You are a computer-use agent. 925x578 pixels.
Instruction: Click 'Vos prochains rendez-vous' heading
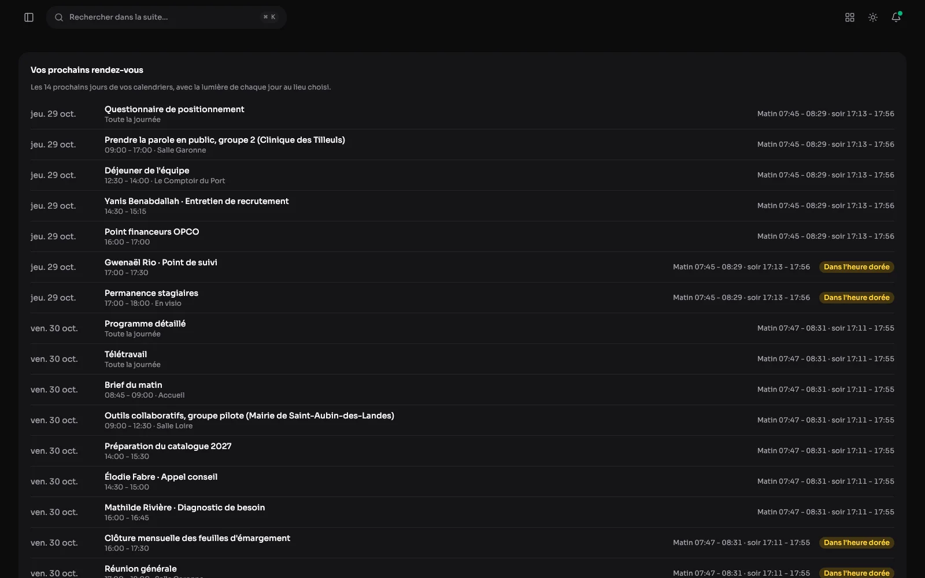(x=87, y=70)
